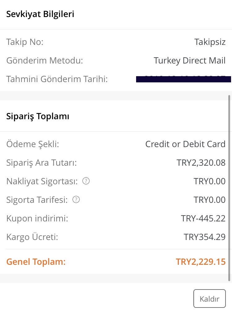Screen dimensions: 232x314
Task: Click the Credit or Debit Card value
Action: point(185,144)
